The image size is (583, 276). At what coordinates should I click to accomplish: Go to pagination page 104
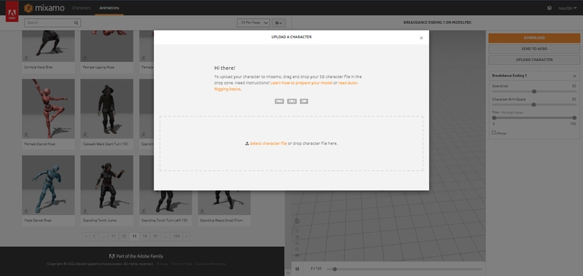pos(176,236)
